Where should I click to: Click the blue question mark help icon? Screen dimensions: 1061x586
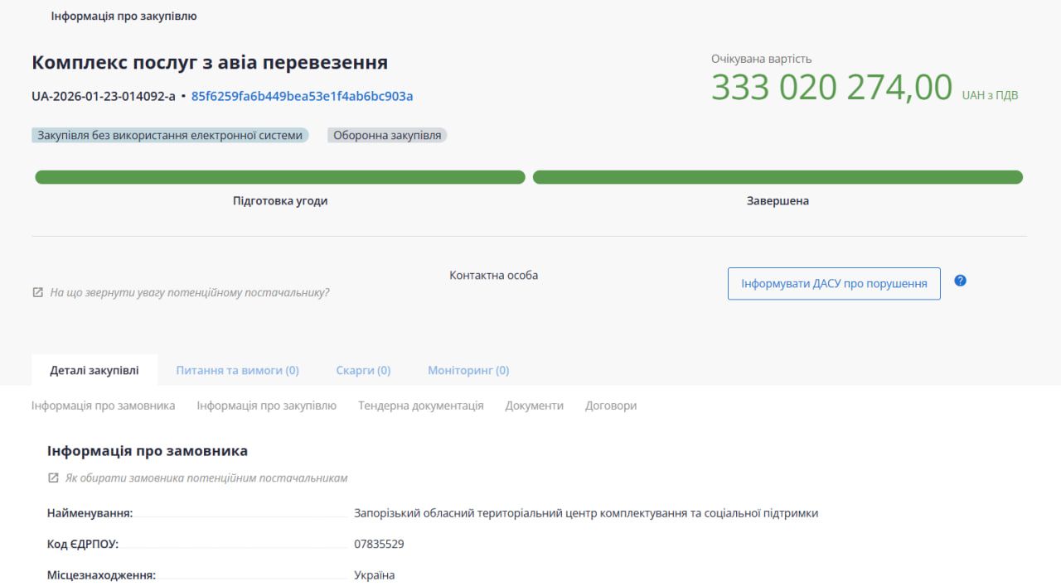click(960, 281)
